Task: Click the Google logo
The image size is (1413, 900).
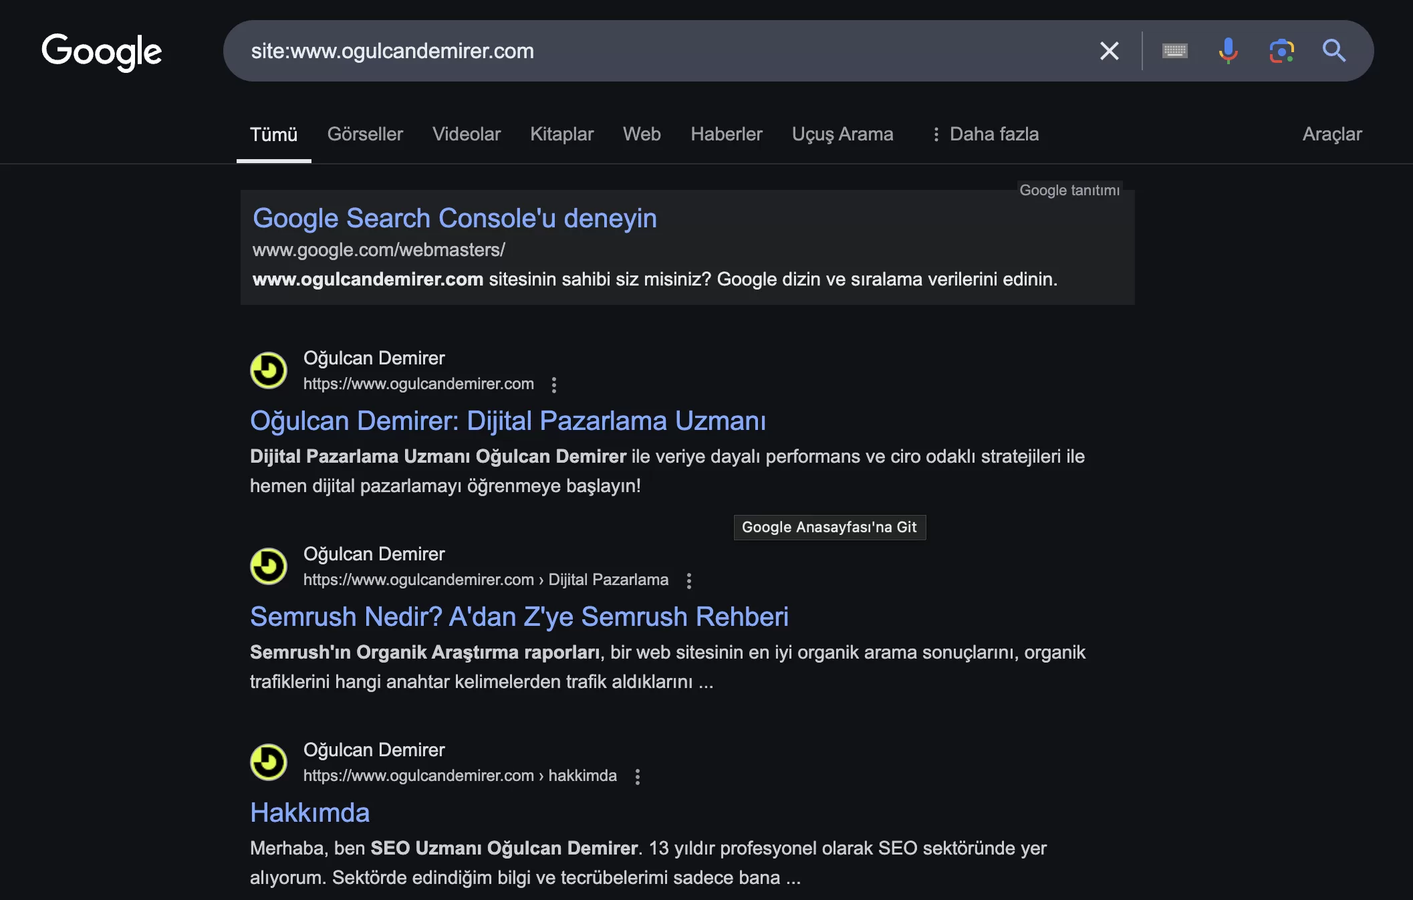Action: click(102, 51)
